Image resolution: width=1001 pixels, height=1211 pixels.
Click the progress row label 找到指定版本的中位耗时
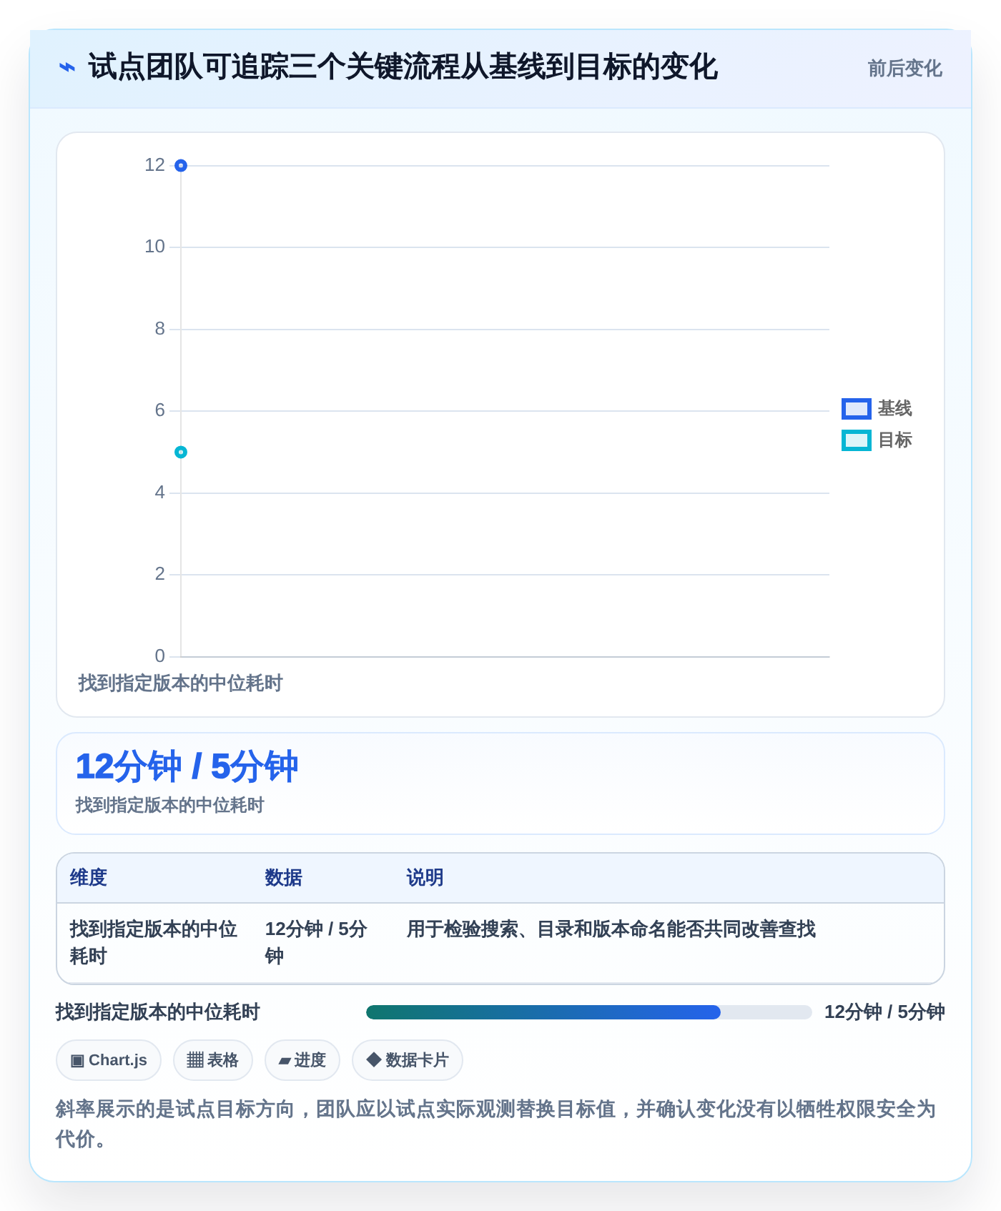click(158, 1012)
